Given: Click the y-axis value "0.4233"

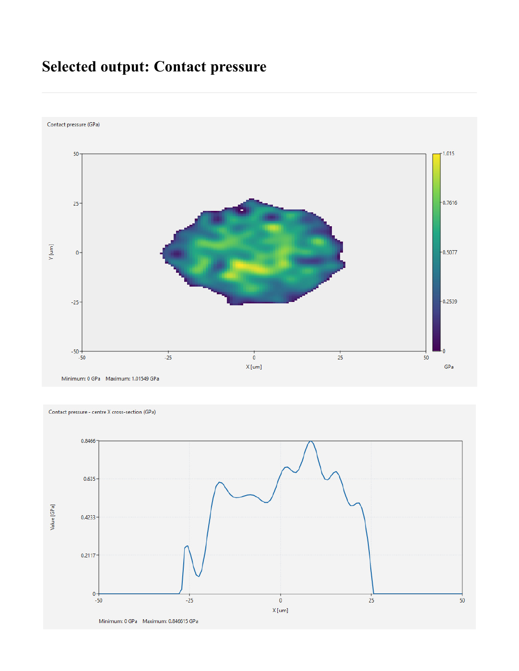Looking at the screenshot, I should click(x=88, y=518).
